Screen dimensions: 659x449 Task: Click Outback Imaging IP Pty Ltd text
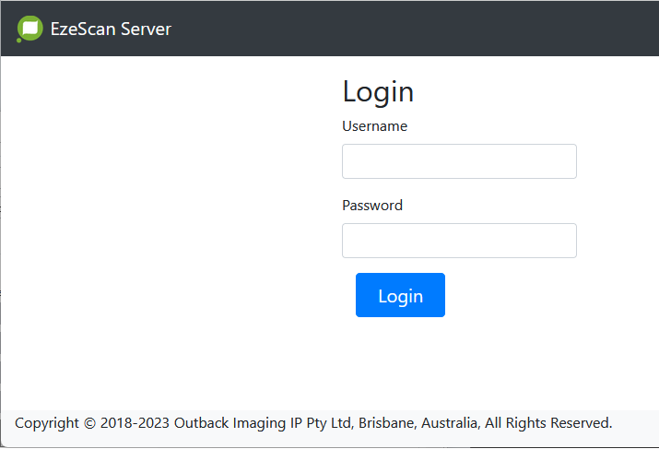click(264, 423)
